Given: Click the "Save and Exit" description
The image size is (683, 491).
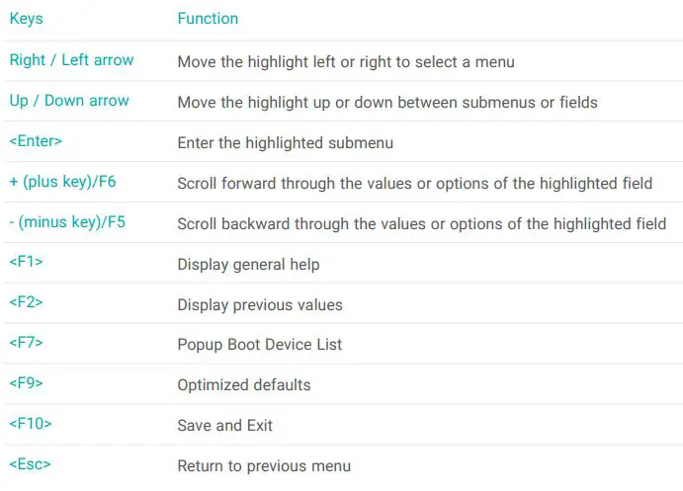Looking at the screenshot, I should point(225,426).
